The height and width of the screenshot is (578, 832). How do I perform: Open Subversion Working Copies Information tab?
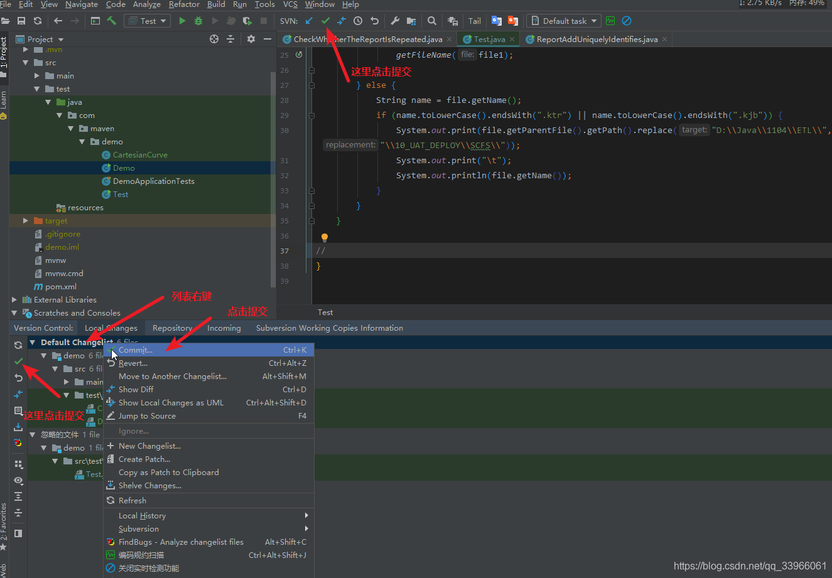point(330,328)
